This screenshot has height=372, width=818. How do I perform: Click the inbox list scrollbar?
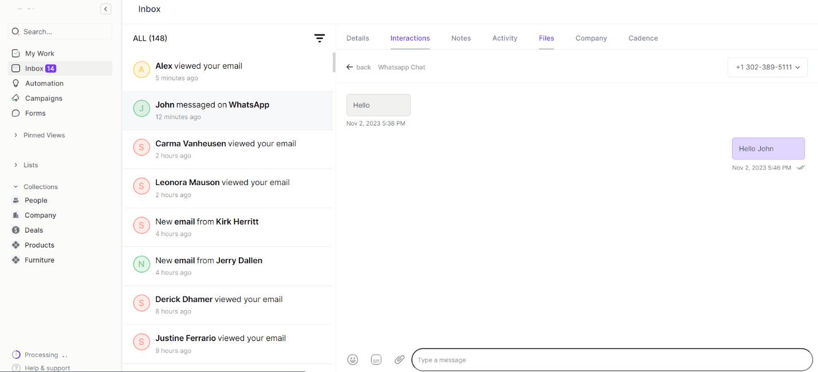click(334, 62)
